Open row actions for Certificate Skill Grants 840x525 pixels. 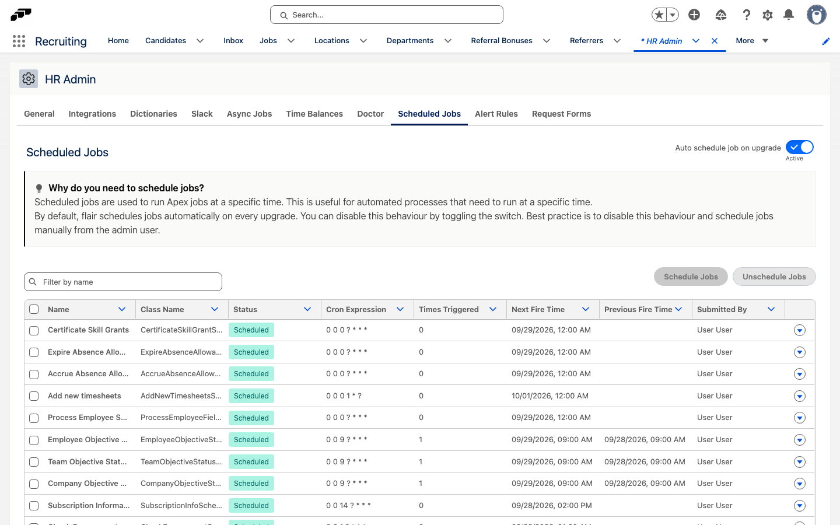tap(800, 330)
